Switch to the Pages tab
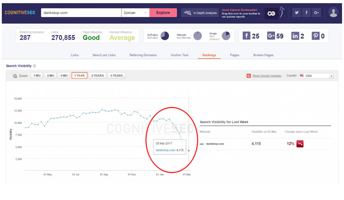The width and height of the screenshot is (344, 200). (235, 55)
